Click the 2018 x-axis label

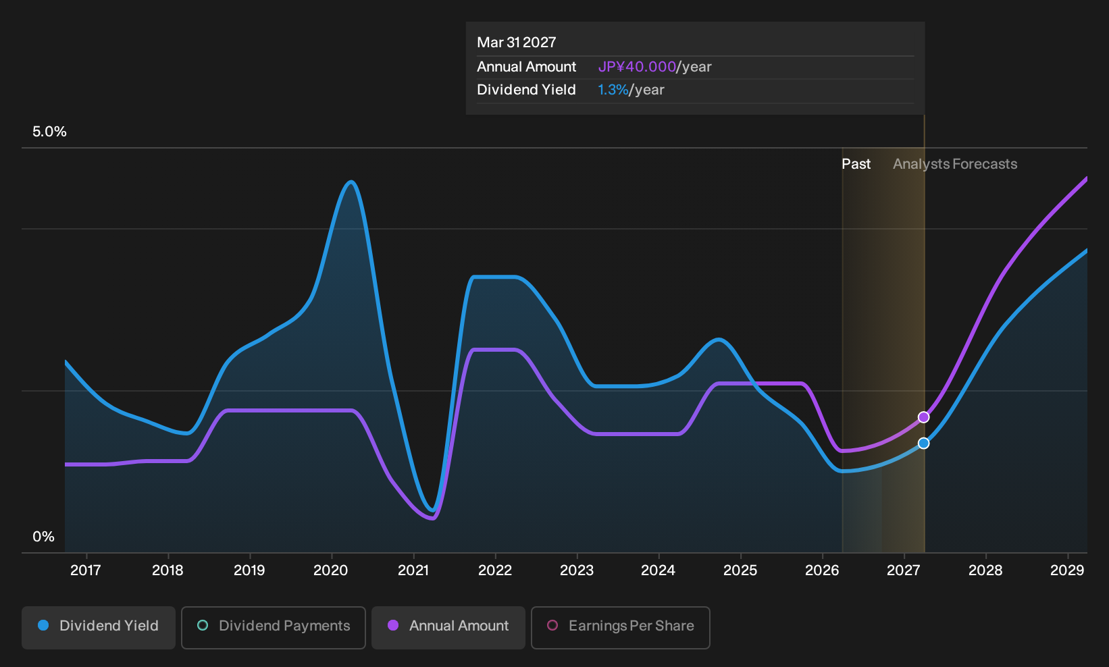(167, 570)
